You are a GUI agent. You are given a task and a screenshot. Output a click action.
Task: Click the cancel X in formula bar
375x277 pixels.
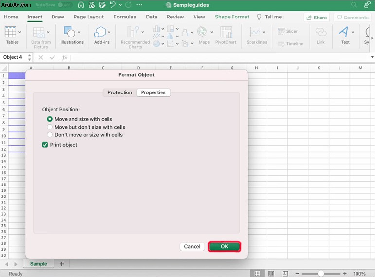(x=41, y=57)
